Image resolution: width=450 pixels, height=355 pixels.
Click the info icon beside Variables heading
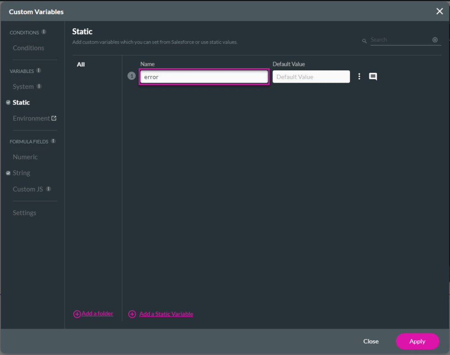39,70
